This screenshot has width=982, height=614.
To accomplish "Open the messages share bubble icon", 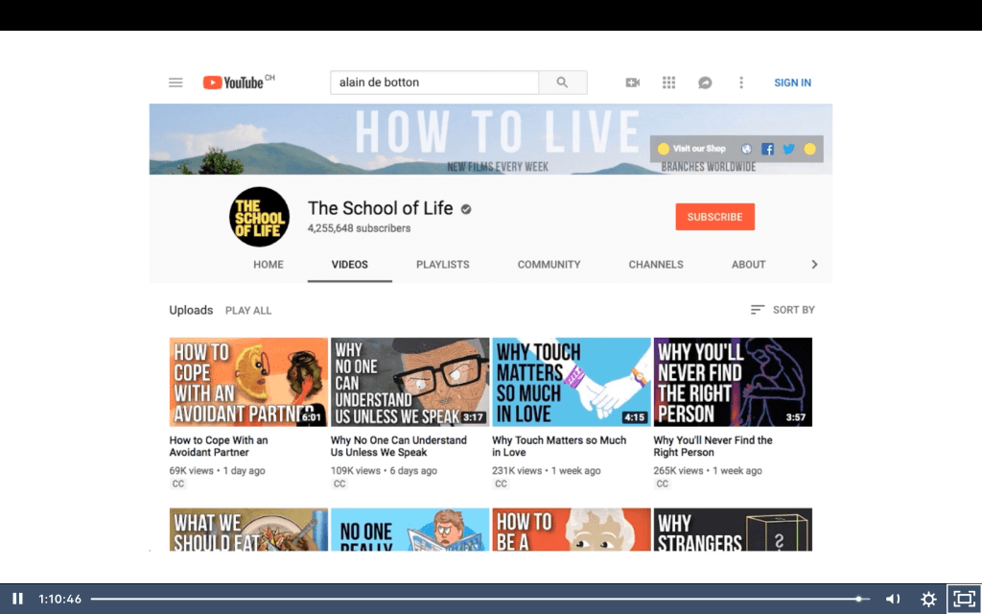I will [x=705, y=83].
